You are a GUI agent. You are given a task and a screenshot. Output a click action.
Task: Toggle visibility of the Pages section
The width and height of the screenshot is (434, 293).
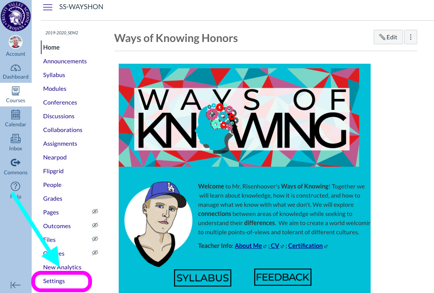pos(95,211)
